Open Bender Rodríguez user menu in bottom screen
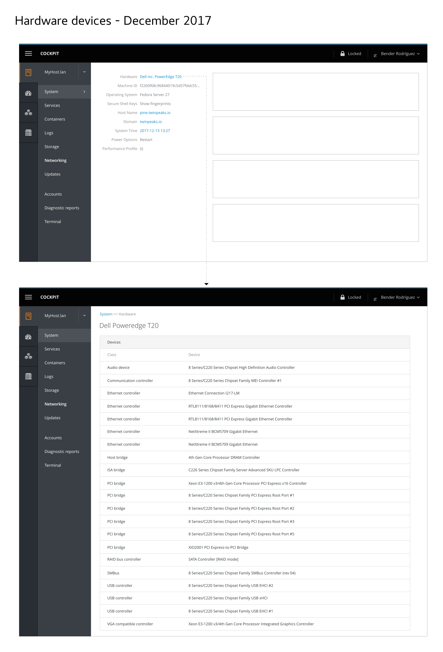Screen dimensions: 443x652 [400, 297]
